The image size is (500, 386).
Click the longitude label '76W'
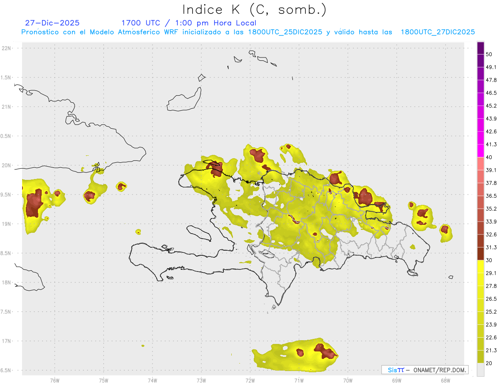click(55, 381)
